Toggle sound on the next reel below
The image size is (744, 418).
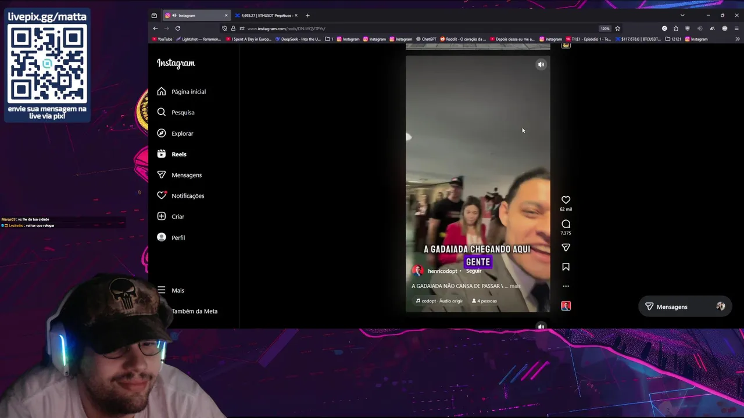pos(541,326)
